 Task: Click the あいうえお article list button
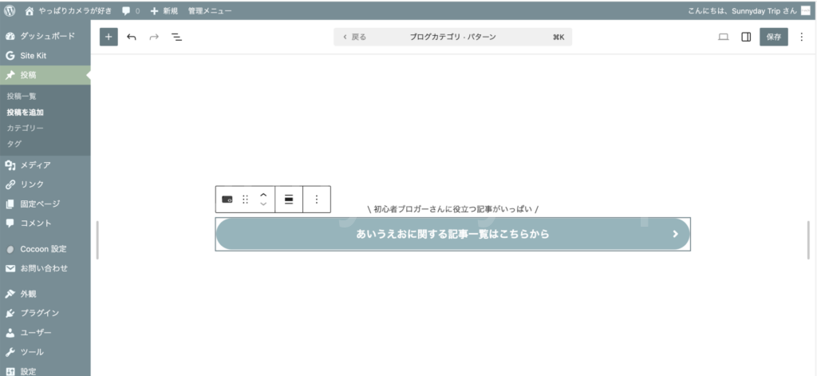(x=452, y=234)
